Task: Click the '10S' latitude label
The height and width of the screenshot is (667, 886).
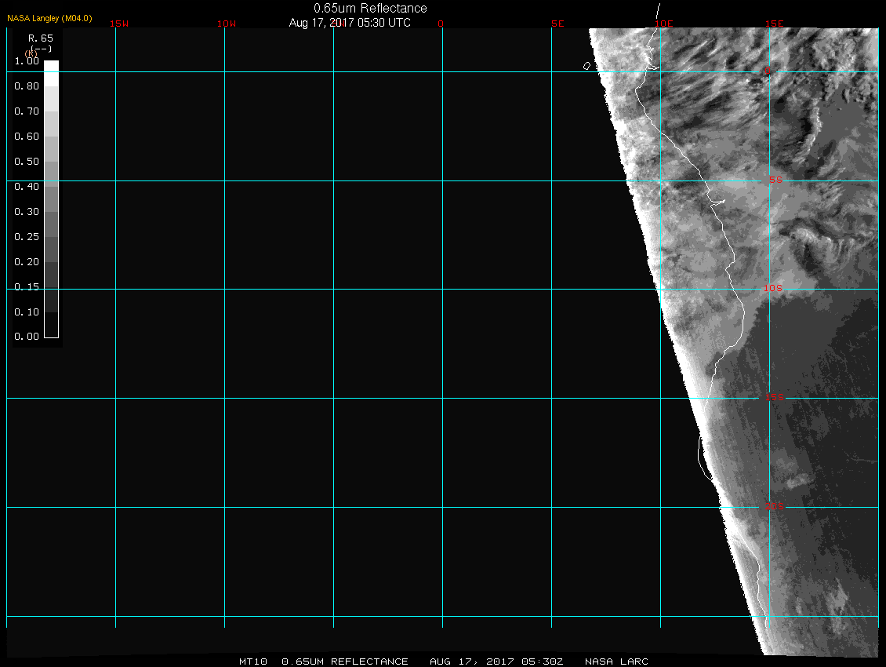Action: click(x=773, y=289)
